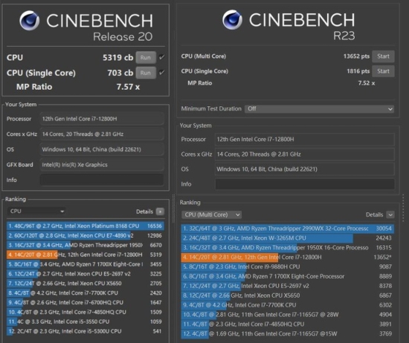Viewport: 409px width, 343px height.
Task: Run the R20 CPU multi-core test
Action: pyautogui.click(x=146, y=58)
